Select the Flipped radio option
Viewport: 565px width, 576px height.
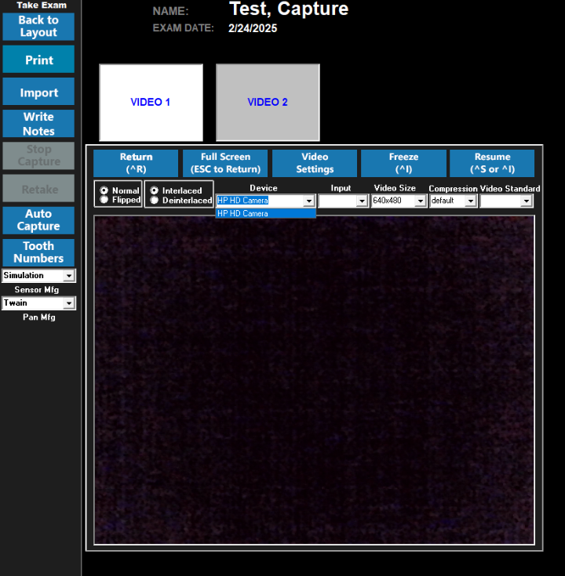click(104, 200)
